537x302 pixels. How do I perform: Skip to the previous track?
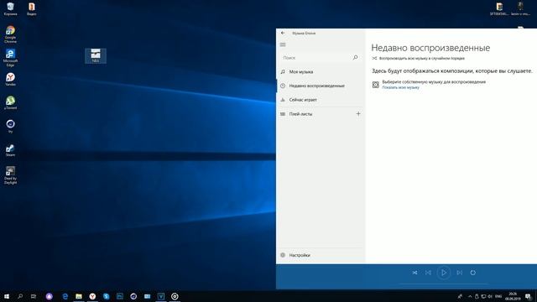click(428, 273)
